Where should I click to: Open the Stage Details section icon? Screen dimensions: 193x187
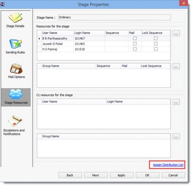tap(16, 18)
